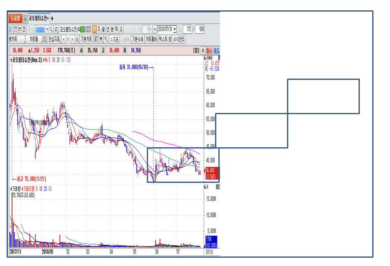Click the 매수 buy icon

[x=209, y=50]
